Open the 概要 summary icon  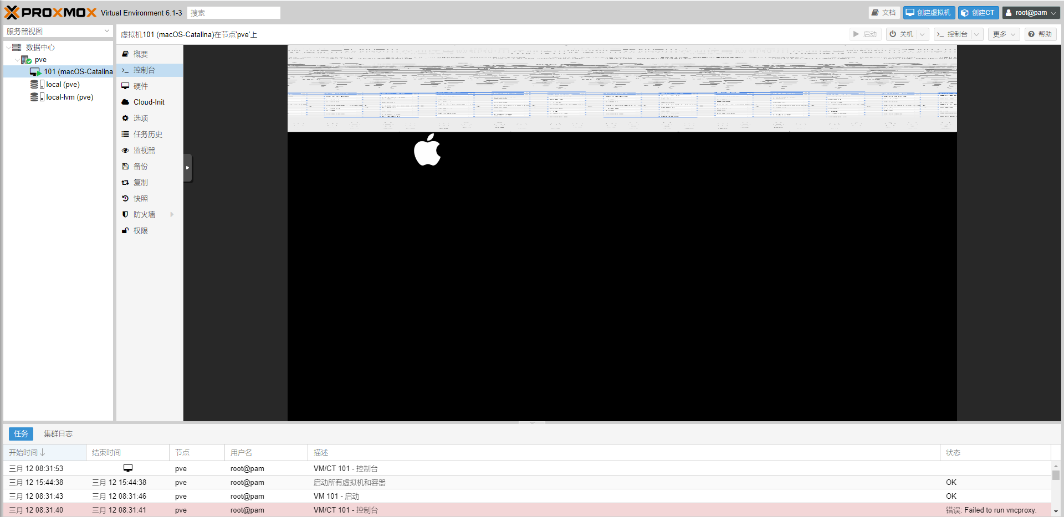coord(125,54)
